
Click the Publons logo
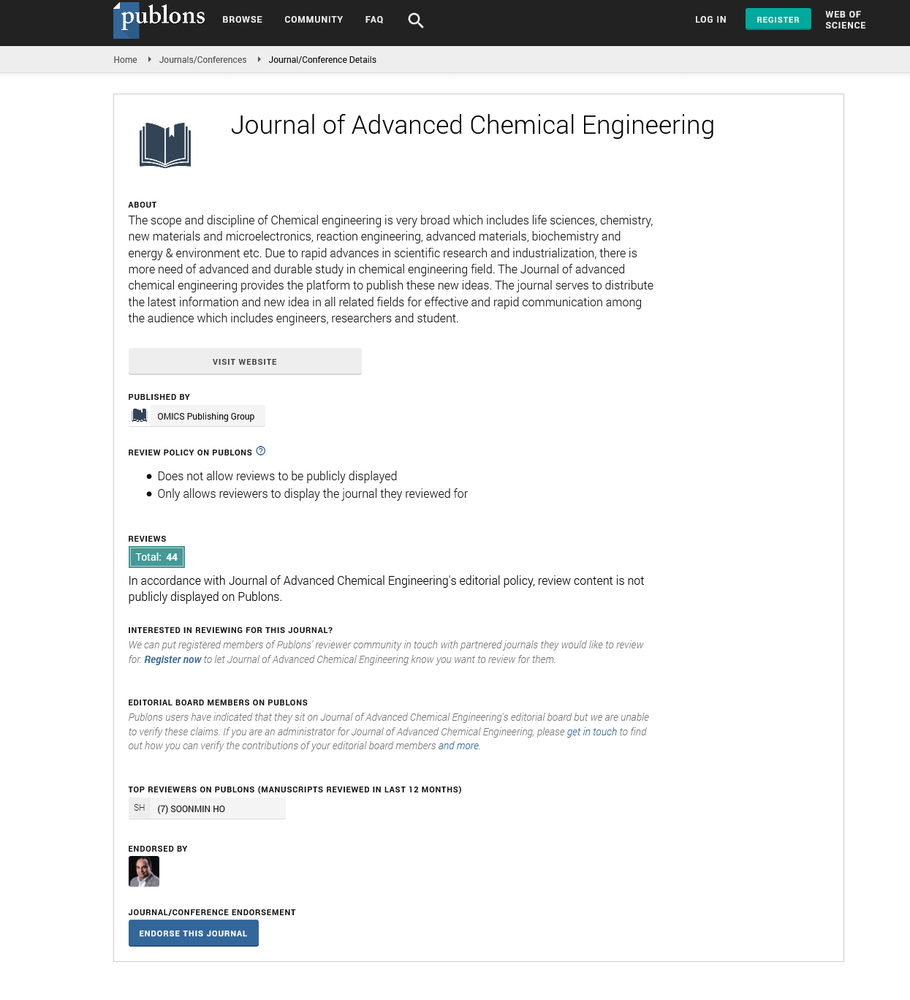[x=159, y=19]
